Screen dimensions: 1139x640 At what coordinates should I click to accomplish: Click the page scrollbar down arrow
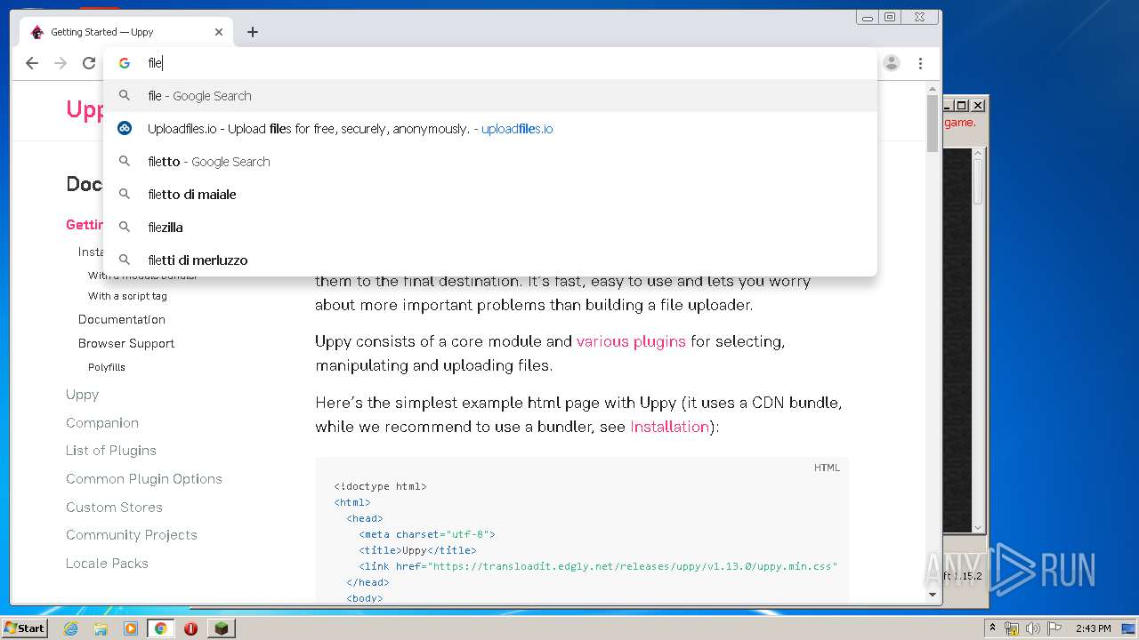pos(933,596)
